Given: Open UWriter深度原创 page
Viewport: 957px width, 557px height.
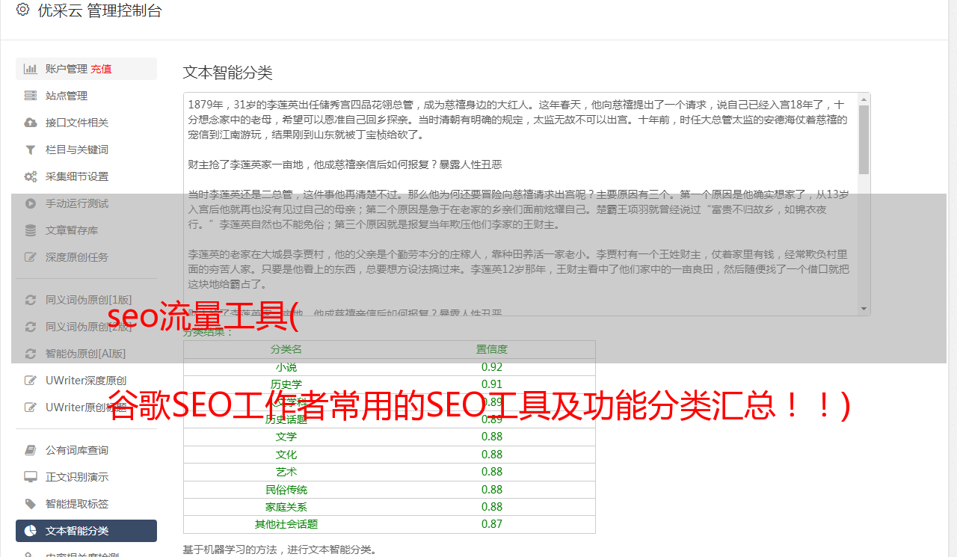Looking at the screenshot, I should (x=86, y=381).
